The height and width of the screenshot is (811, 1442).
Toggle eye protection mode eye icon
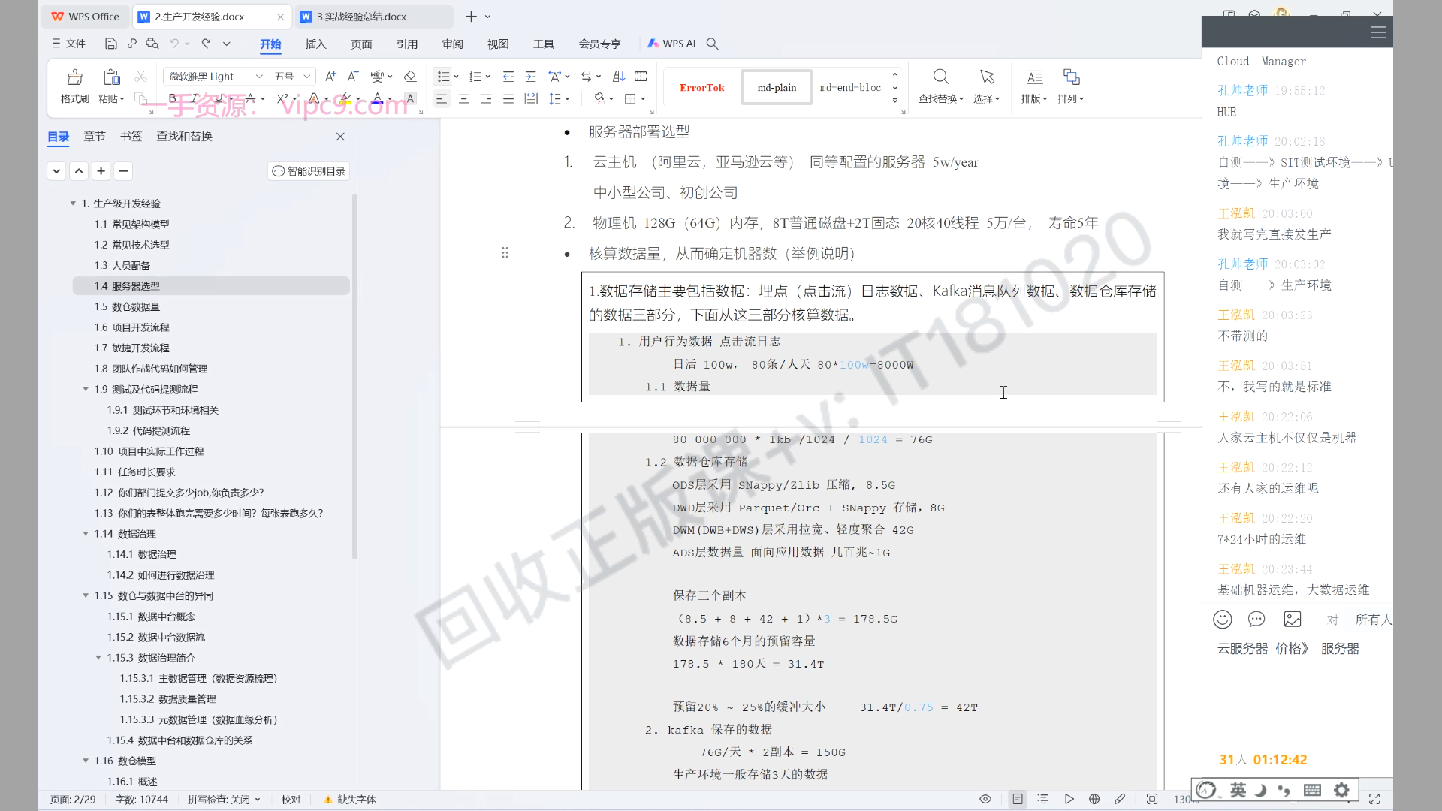(985, 800)
